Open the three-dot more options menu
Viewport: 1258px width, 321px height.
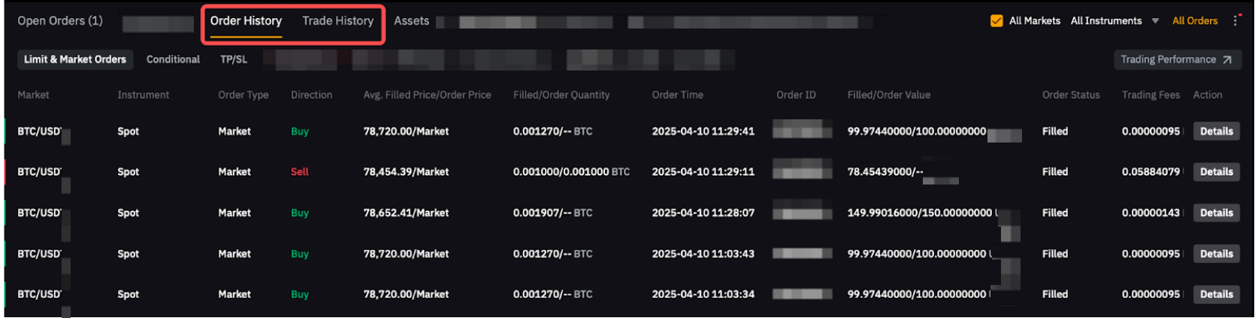pos(1235,21)
